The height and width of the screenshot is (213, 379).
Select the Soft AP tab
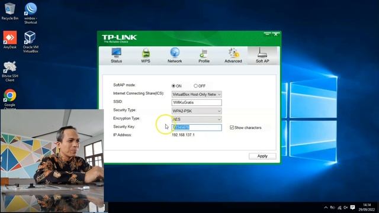262,56
